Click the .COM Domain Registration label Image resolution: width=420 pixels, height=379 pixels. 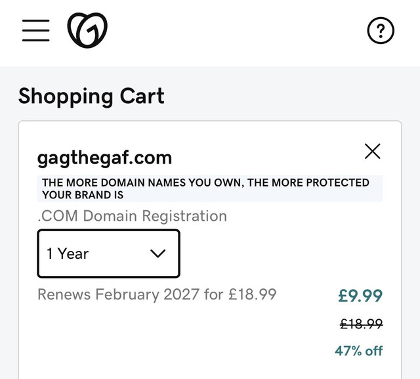coord(132,216)
